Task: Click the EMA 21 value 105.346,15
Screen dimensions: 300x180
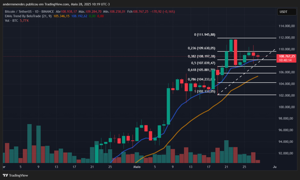Action: (62, 16)
